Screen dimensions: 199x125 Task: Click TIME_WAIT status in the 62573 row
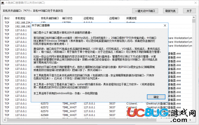(70, 104)
